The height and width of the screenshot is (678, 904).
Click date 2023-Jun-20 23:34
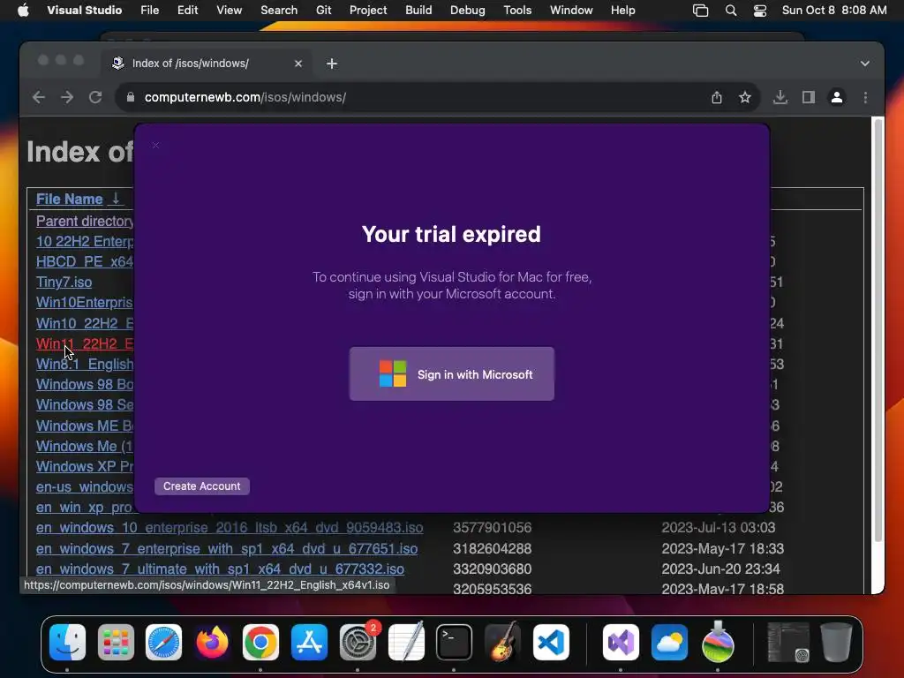720,569
